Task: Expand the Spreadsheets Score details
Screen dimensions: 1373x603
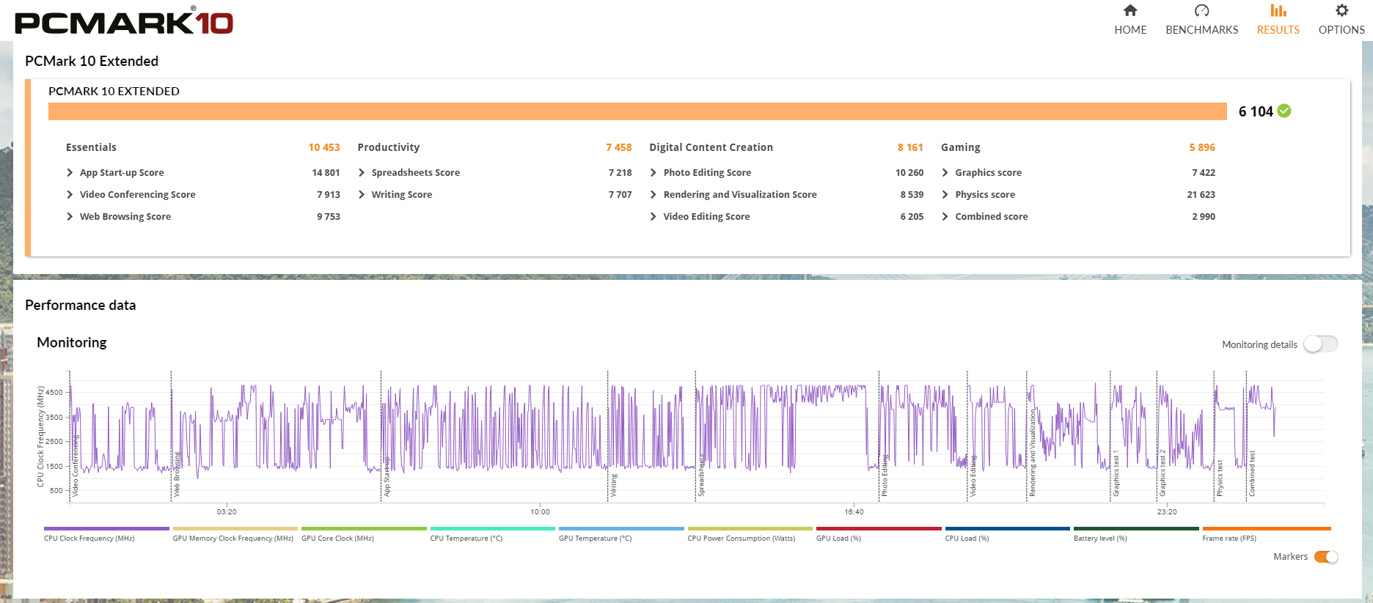Action: (x=362, y=173)
